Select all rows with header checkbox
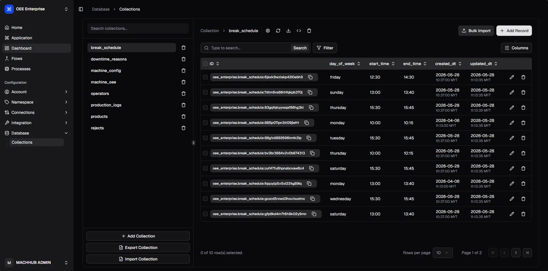Viewport: 548px width, 271px height. [205, 64]
